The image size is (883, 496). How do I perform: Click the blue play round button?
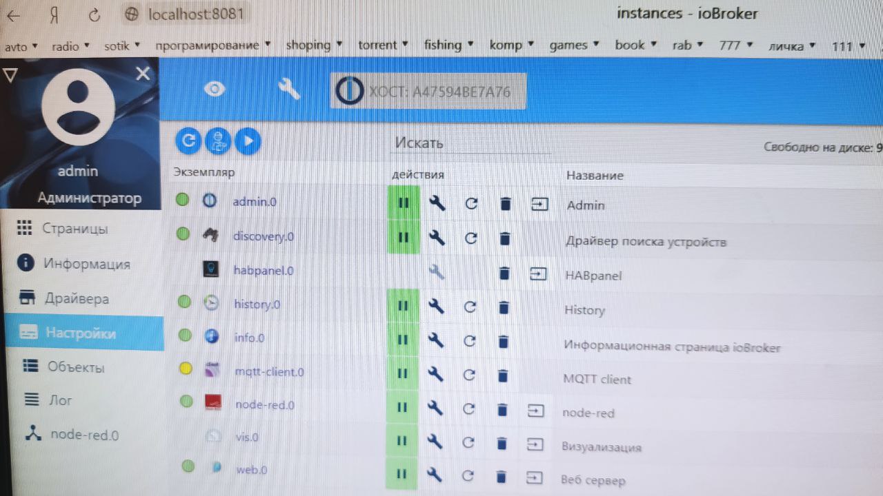[x=248, y=141]
